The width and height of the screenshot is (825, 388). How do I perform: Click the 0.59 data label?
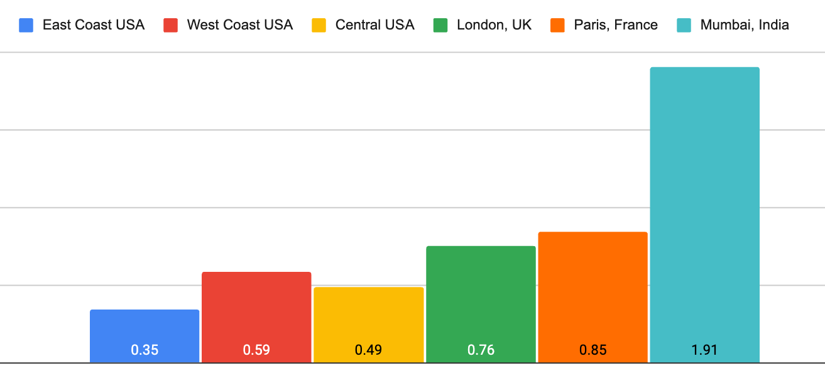point(256,350)
